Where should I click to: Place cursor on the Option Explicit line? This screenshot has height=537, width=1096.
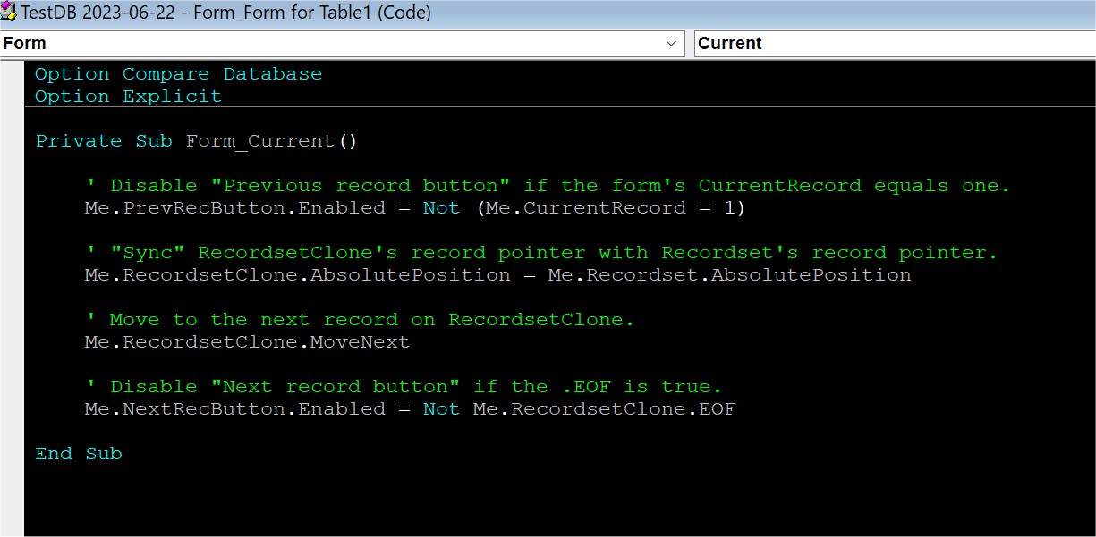(x=128, y=96)
